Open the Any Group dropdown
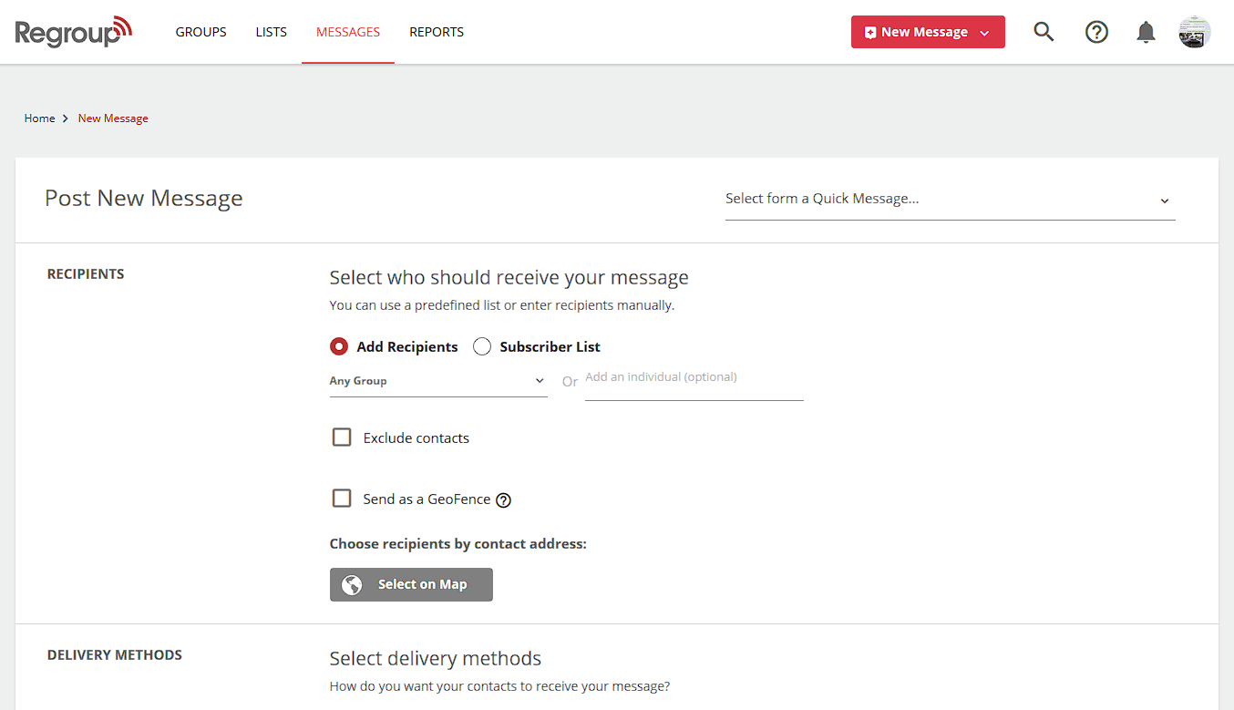 click(x=437, y=380)
